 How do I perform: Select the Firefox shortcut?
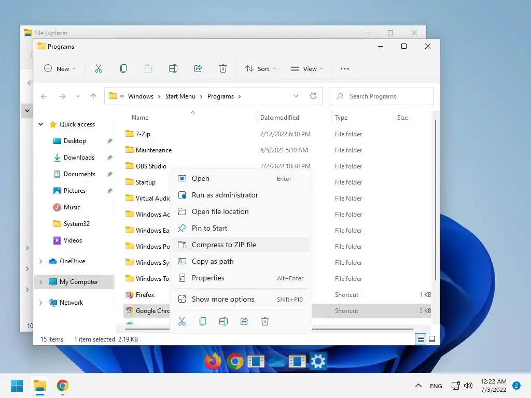[x=145, y=295]
